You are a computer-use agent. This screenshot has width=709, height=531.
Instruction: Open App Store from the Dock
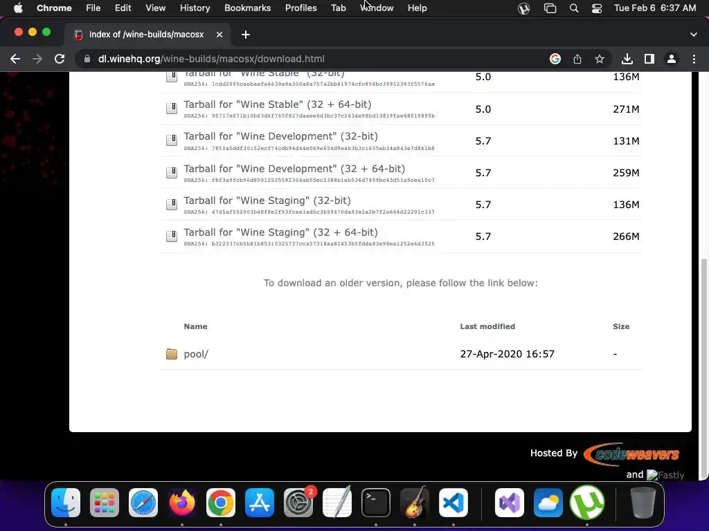tap(260, 503)
